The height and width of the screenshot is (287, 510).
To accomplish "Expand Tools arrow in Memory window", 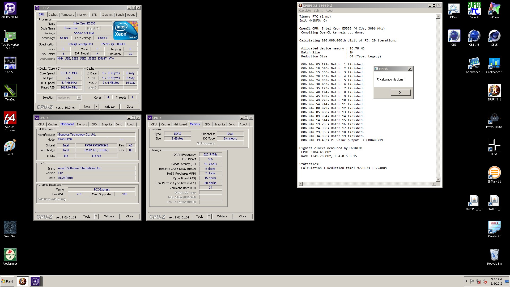I will 209,216.
